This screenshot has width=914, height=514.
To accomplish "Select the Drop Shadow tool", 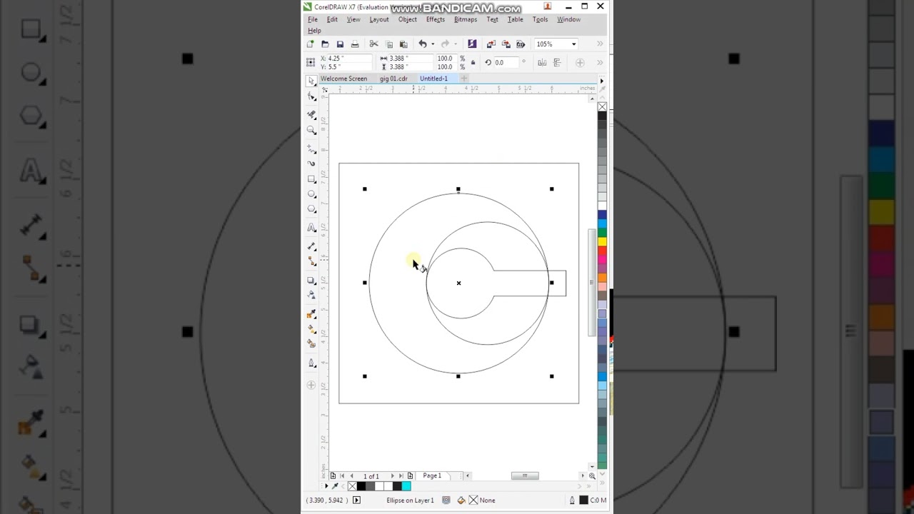I will click(311, 281).
